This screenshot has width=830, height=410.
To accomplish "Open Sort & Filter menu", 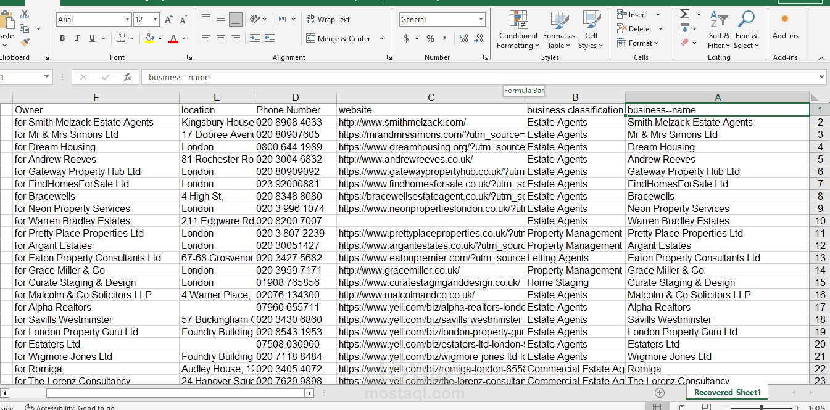I will 719,30.
